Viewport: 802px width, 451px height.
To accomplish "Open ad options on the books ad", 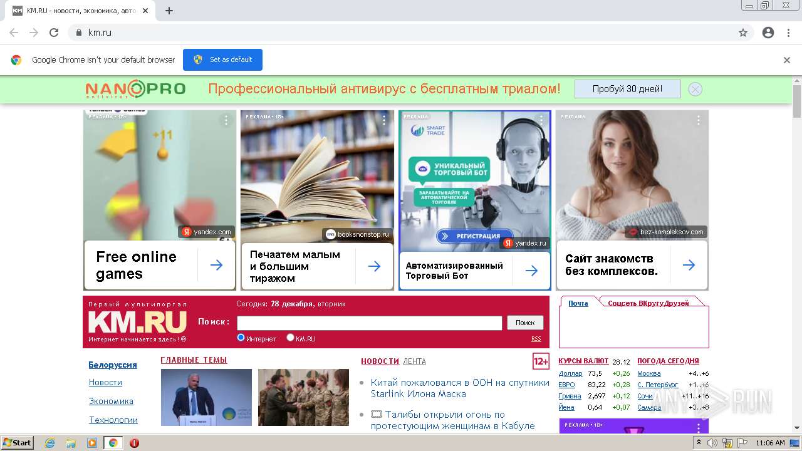I will point(384,120).
